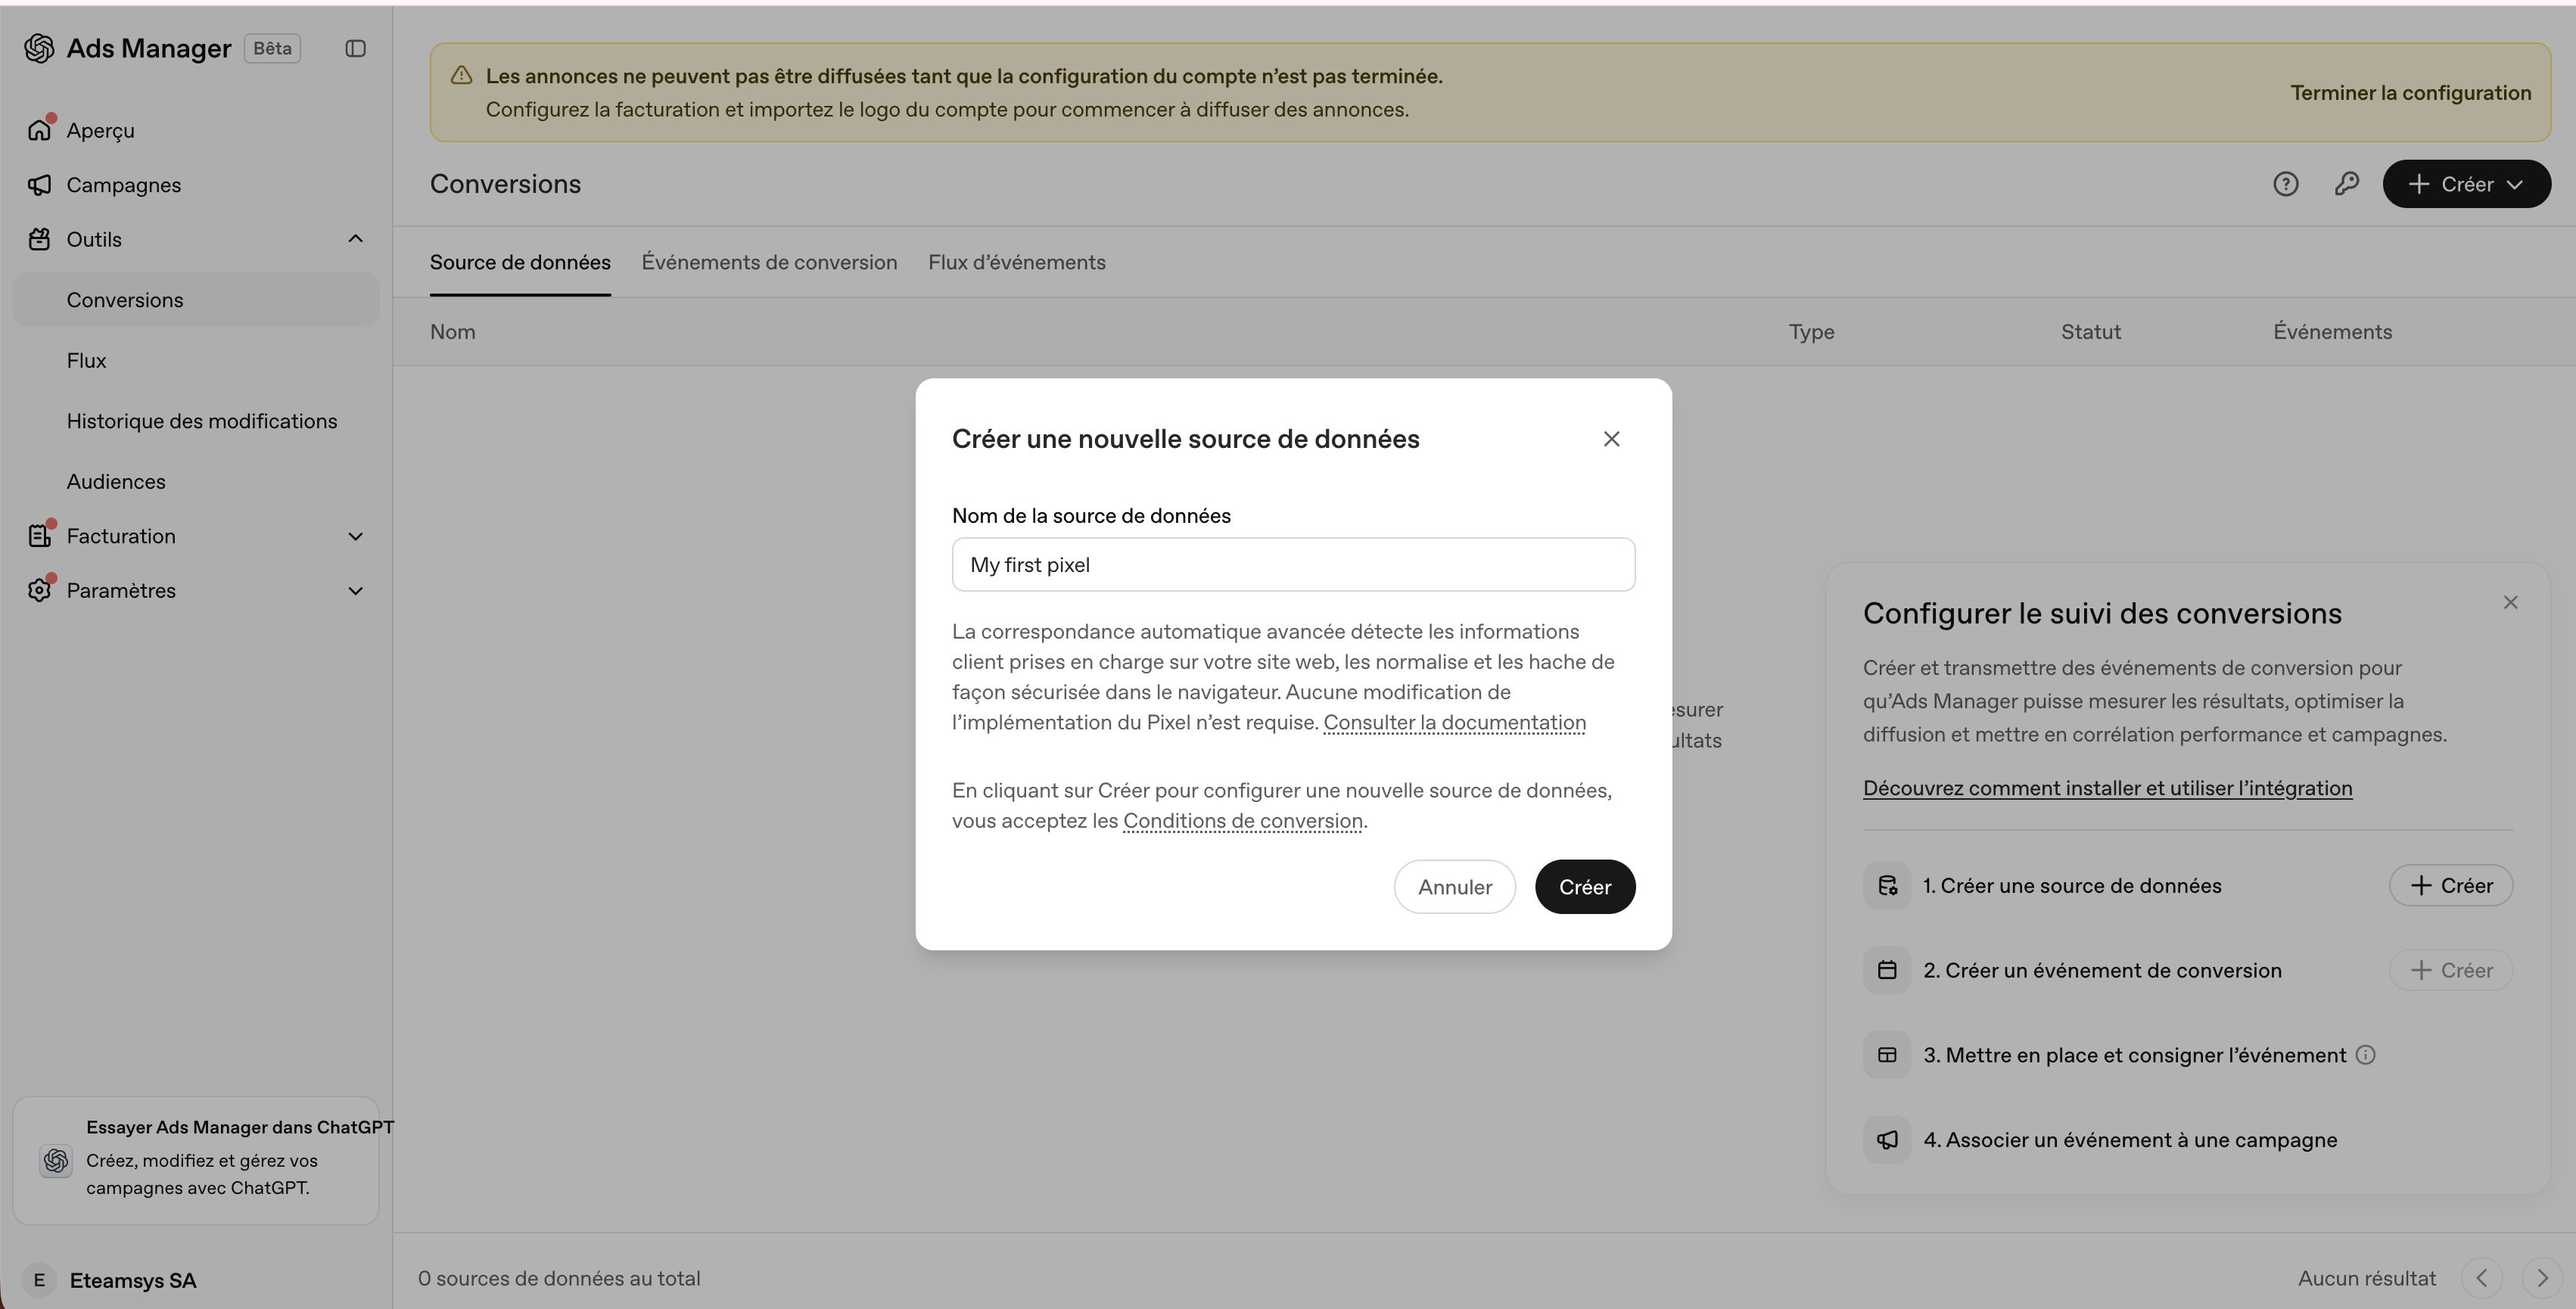The height and width of the screenshot is (1309, 2576).
Task: Open Événements de conversion tab
Action: coord(769,262)
